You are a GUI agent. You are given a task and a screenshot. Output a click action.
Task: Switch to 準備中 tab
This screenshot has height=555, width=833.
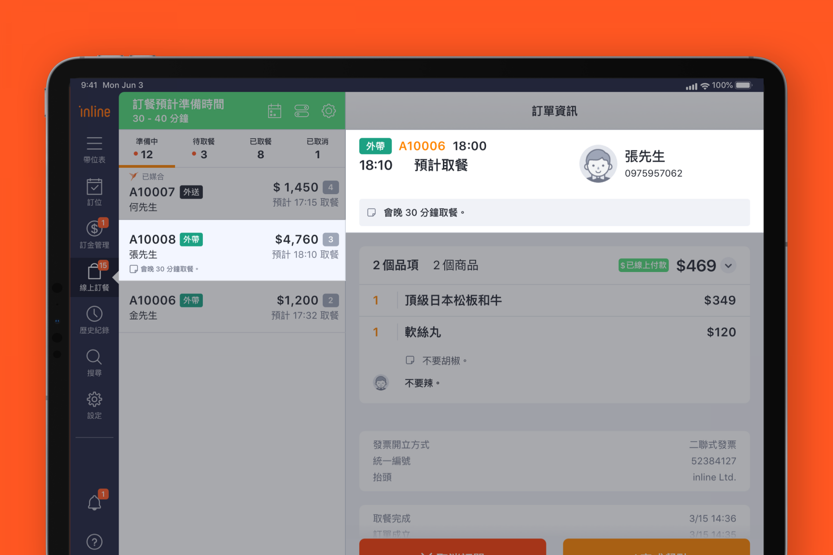(x=147, y=148)
